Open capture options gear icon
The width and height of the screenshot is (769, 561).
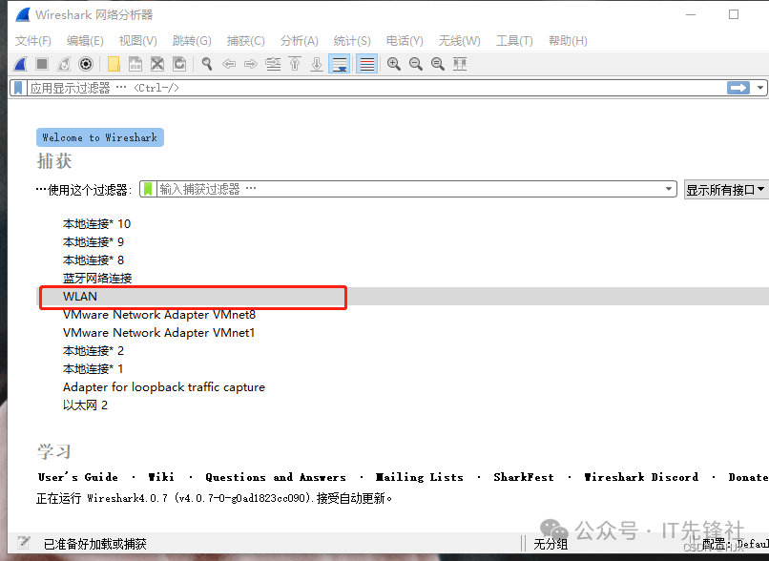[86, 64]
